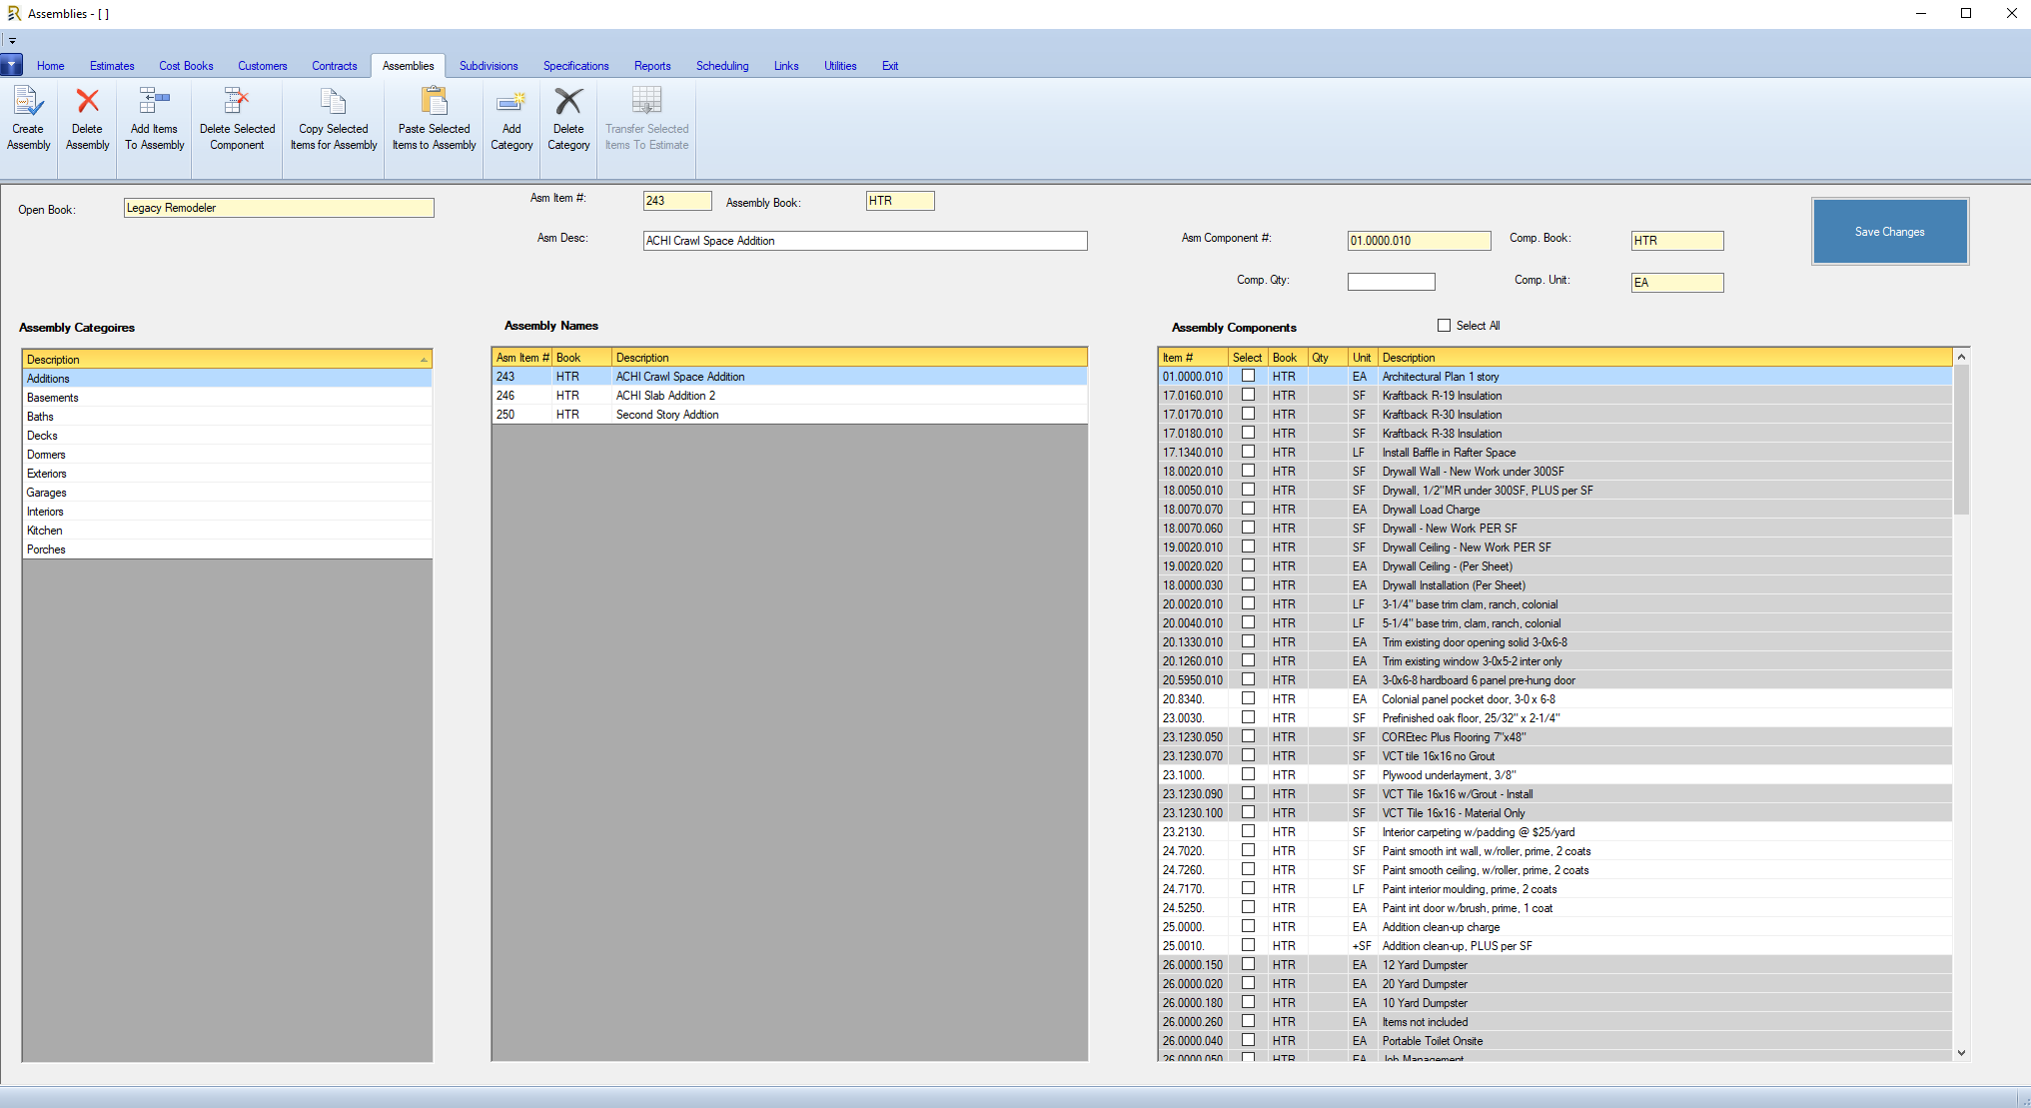Open the Utilities tab

point(840,66)
